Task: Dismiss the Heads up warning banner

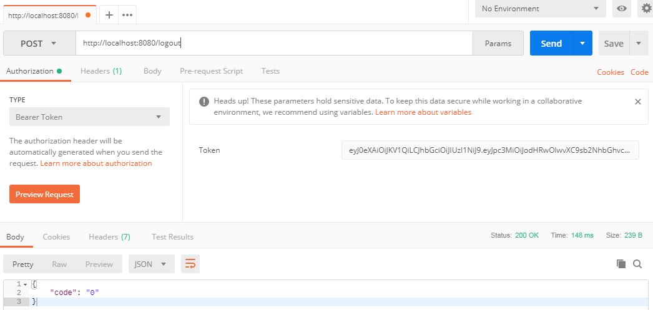Action: [637, 102]
